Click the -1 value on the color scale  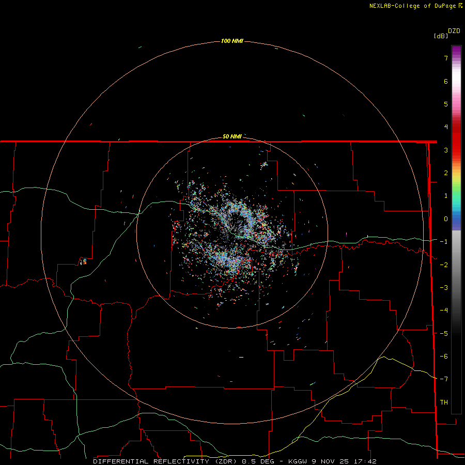click(x=444, y=242)
